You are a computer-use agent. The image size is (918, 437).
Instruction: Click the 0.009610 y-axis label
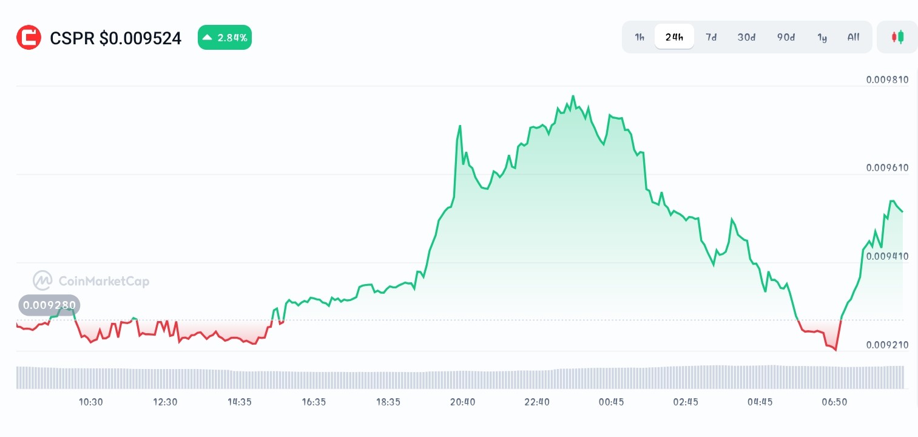pyautogui.click(x=888, y=168)
